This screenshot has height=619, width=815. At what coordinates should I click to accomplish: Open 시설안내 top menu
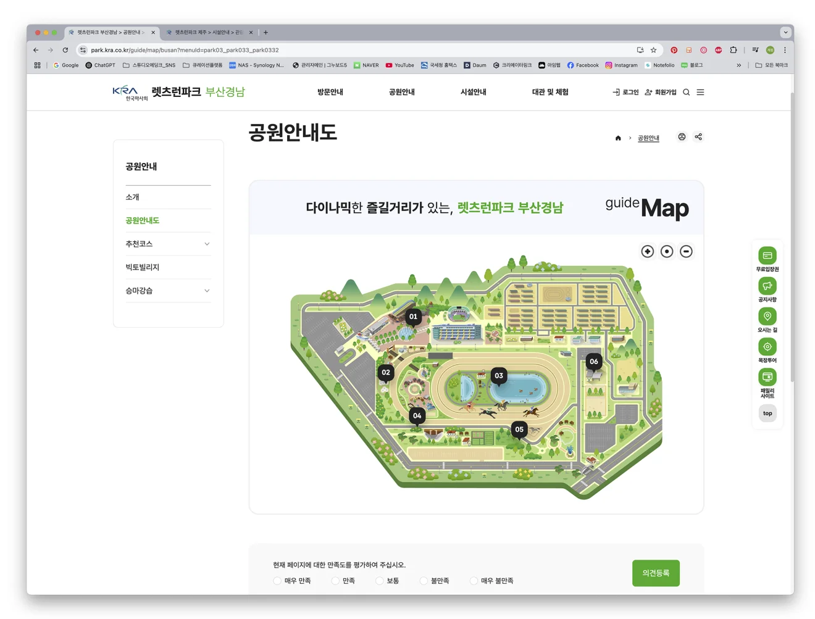(474, 92)
